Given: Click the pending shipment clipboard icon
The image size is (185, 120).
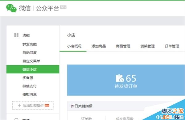Looking at the screenshot, I should pos(120,78).
